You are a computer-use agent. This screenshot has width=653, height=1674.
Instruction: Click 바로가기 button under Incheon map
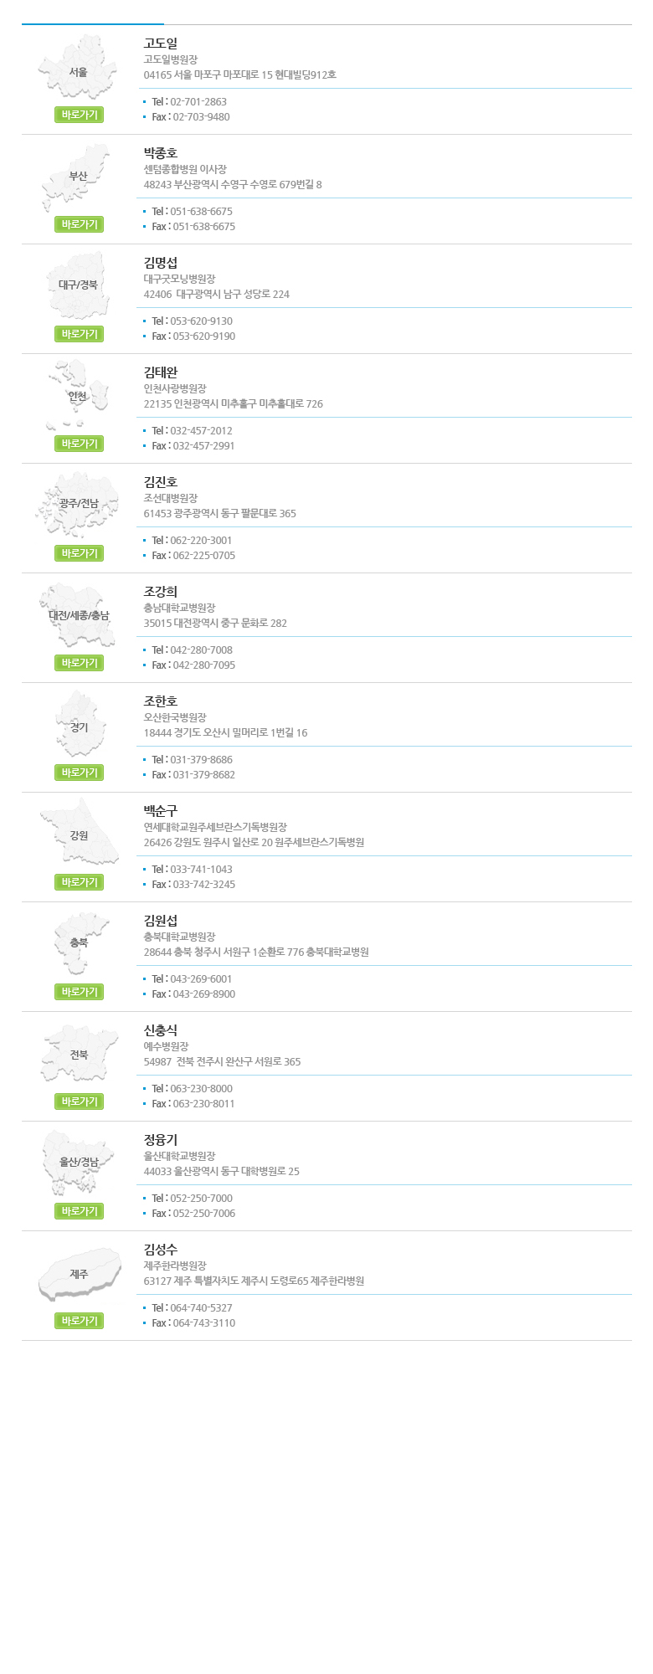(80, 444)
